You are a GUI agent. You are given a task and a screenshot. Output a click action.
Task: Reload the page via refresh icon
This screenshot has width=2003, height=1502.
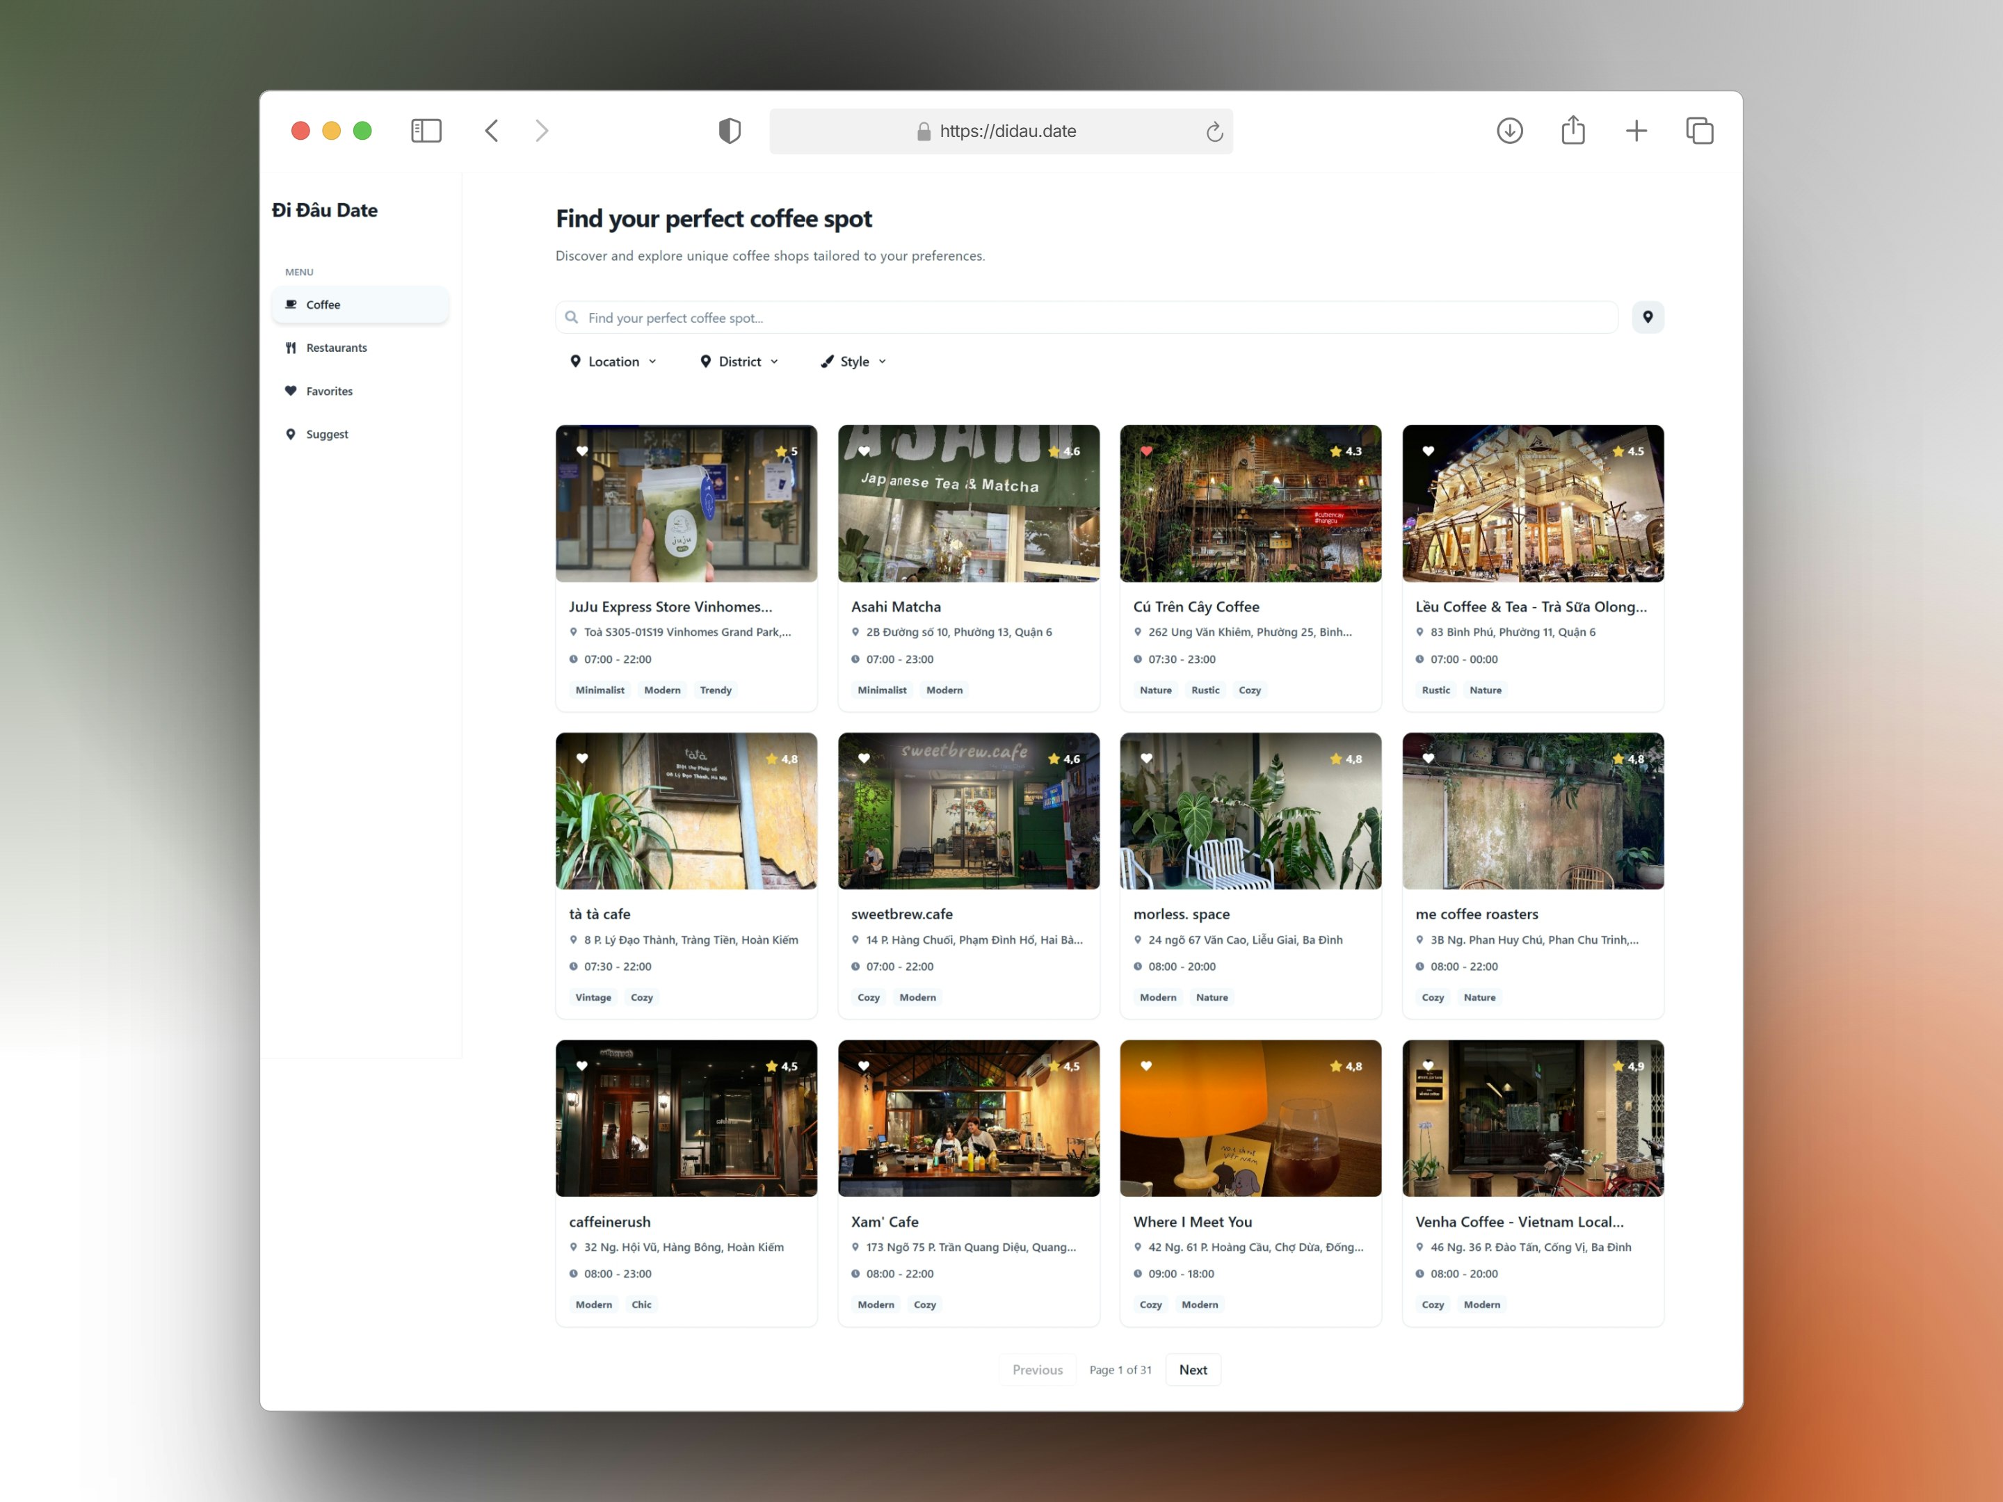tap(1214, 132)
